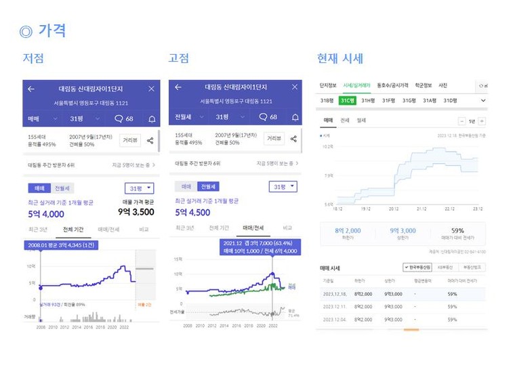515x386 pixels.
Task: Select 비교 tab in 저점 panel
Action: pyautogui.click(x=144, y=230)
